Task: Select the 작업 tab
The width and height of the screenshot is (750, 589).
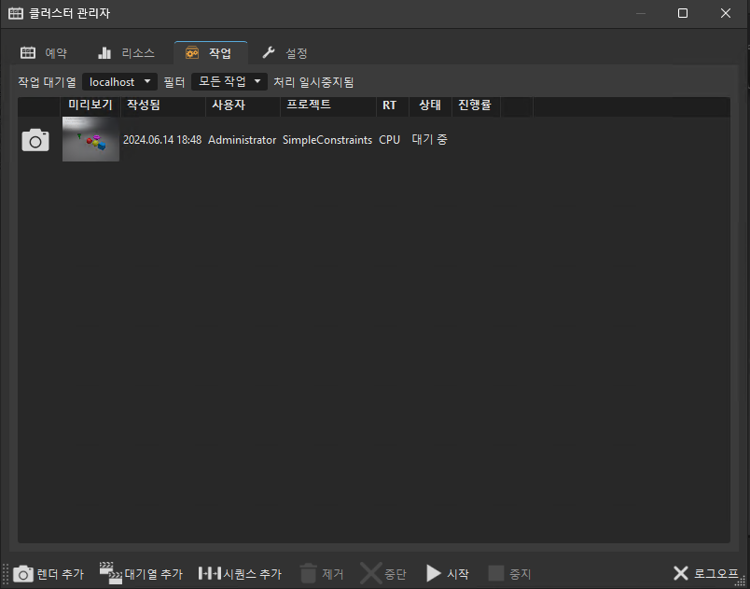Action: tap(211, 53)
